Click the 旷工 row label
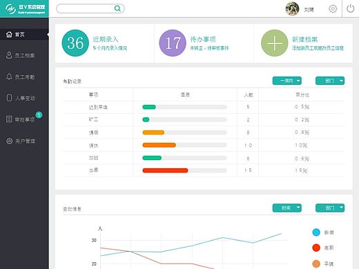Screen dimensions: 359x269 [x=93, y=119]
